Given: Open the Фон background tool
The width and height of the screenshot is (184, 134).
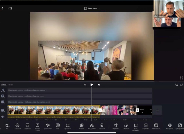Looking at the screenshot, I should [58, 126].
